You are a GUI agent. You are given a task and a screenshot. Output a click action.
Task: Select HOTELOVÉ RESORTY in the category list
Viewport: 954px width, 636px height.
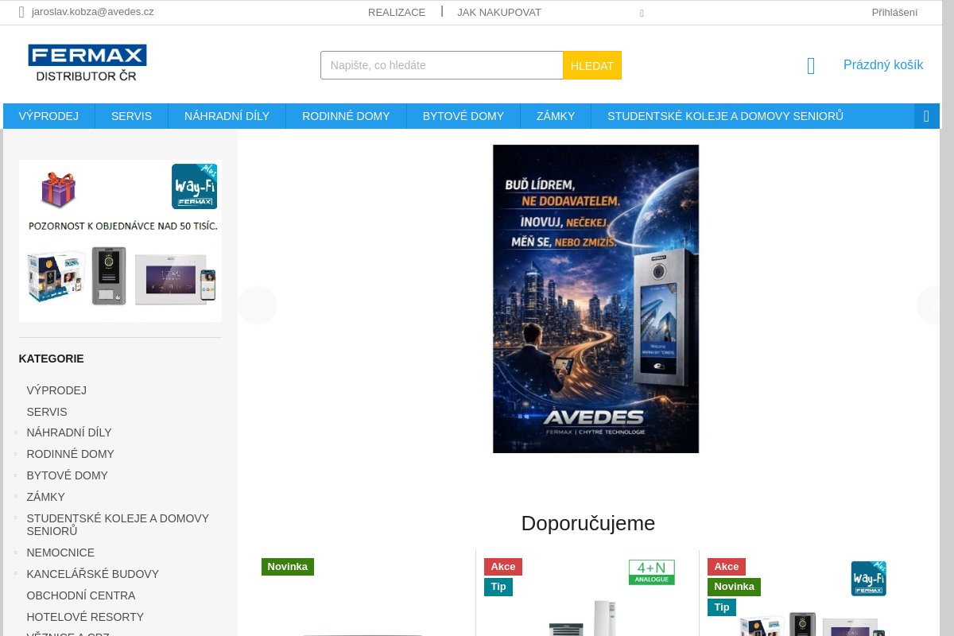coord(85,617)
